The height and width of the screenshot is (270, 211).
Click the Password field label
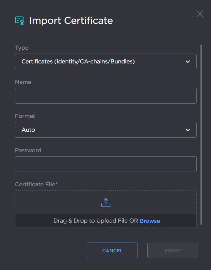click(x=28, y=150)
